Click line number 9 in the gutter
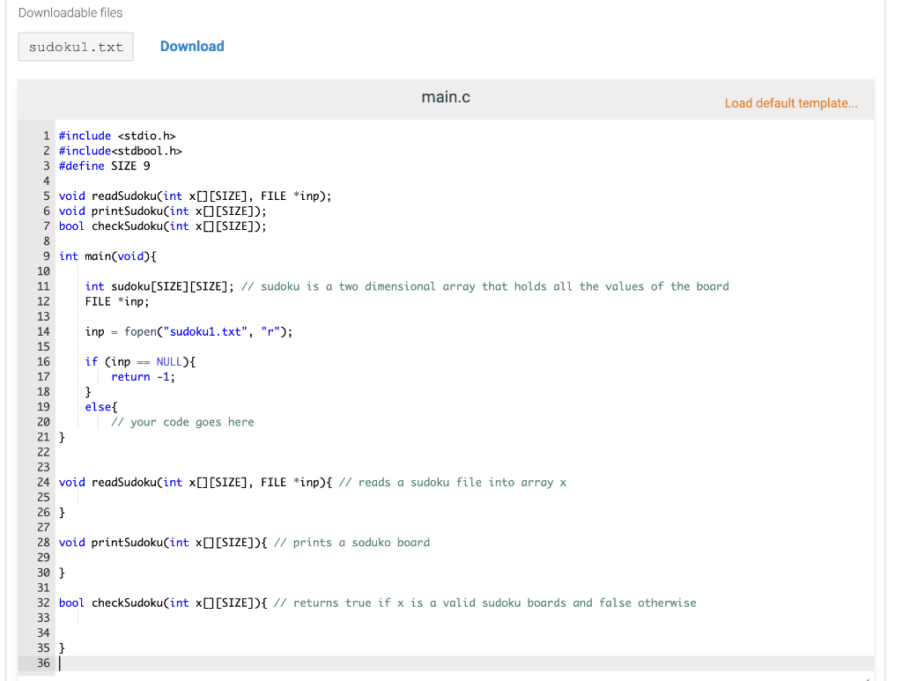The width and height of the screenshot is (902, 681). tap(47, 256)
